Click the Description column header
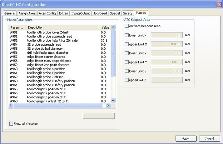The width and height of the screenshot is (223, 144). click(x=62, y=27)
